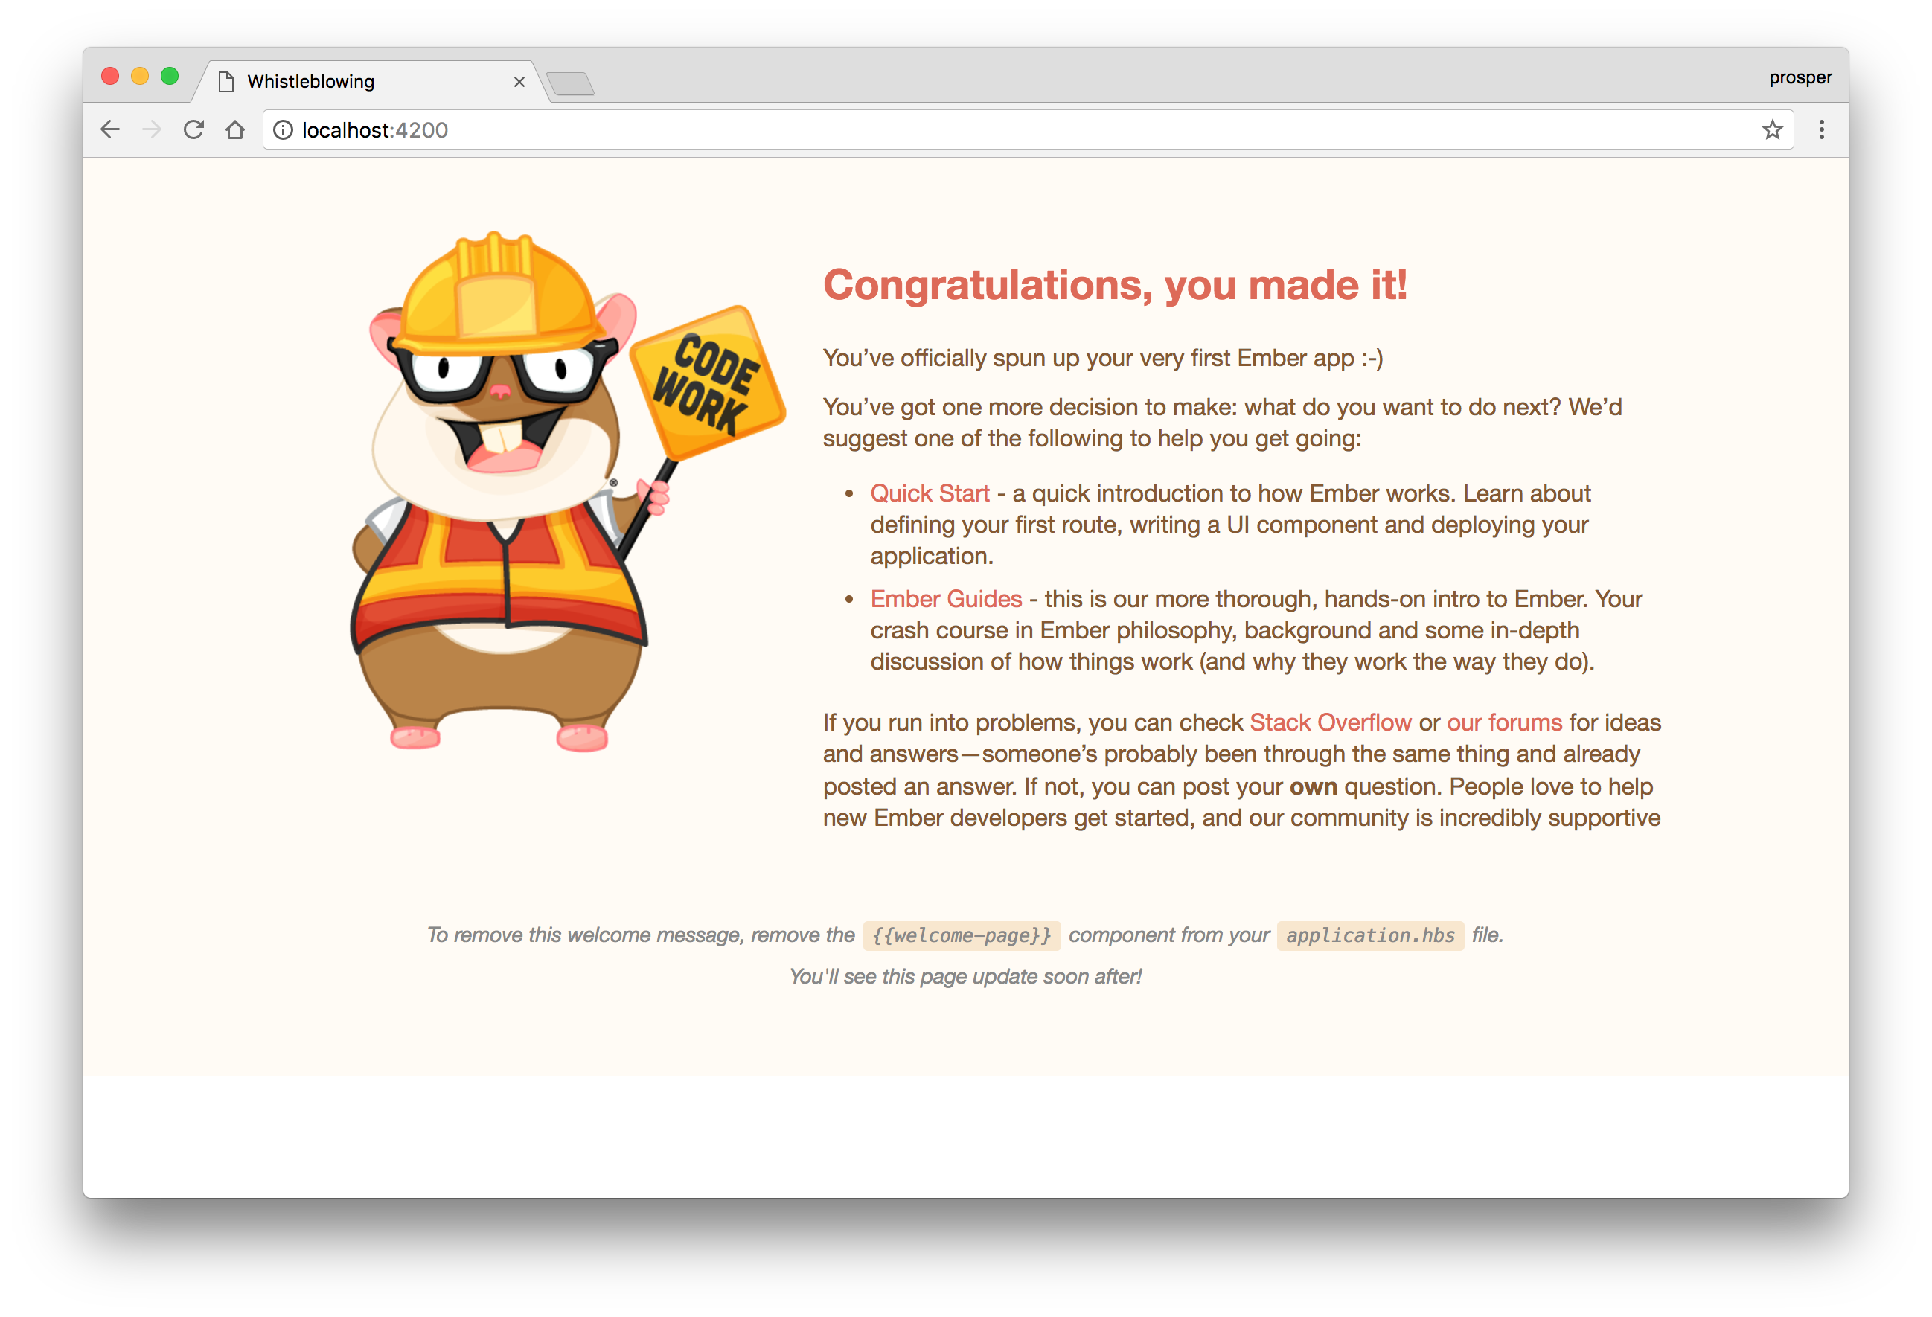Open the browser home page icon
This screenshot has width=1932, height=1317.
[x=235, y=129]
